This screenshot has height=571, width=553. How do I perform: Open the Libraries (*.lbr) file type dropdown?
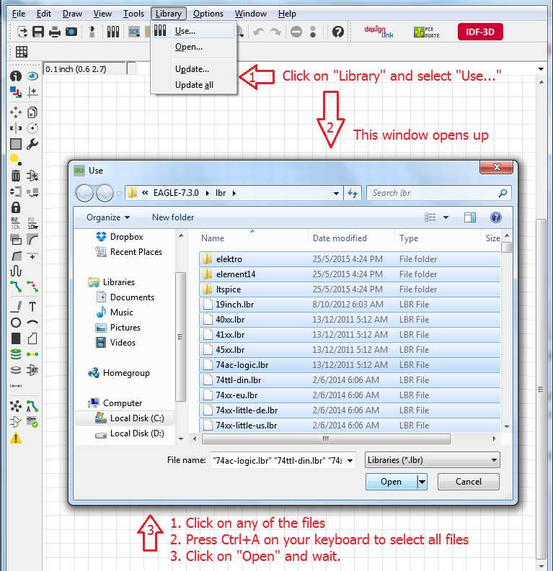(x=433, y=460)
